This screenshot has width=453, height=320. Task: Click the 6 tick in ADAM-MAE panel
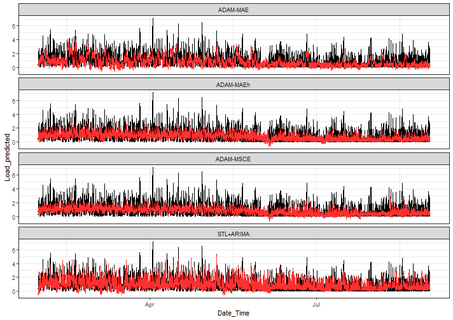[x=13, y=26]
